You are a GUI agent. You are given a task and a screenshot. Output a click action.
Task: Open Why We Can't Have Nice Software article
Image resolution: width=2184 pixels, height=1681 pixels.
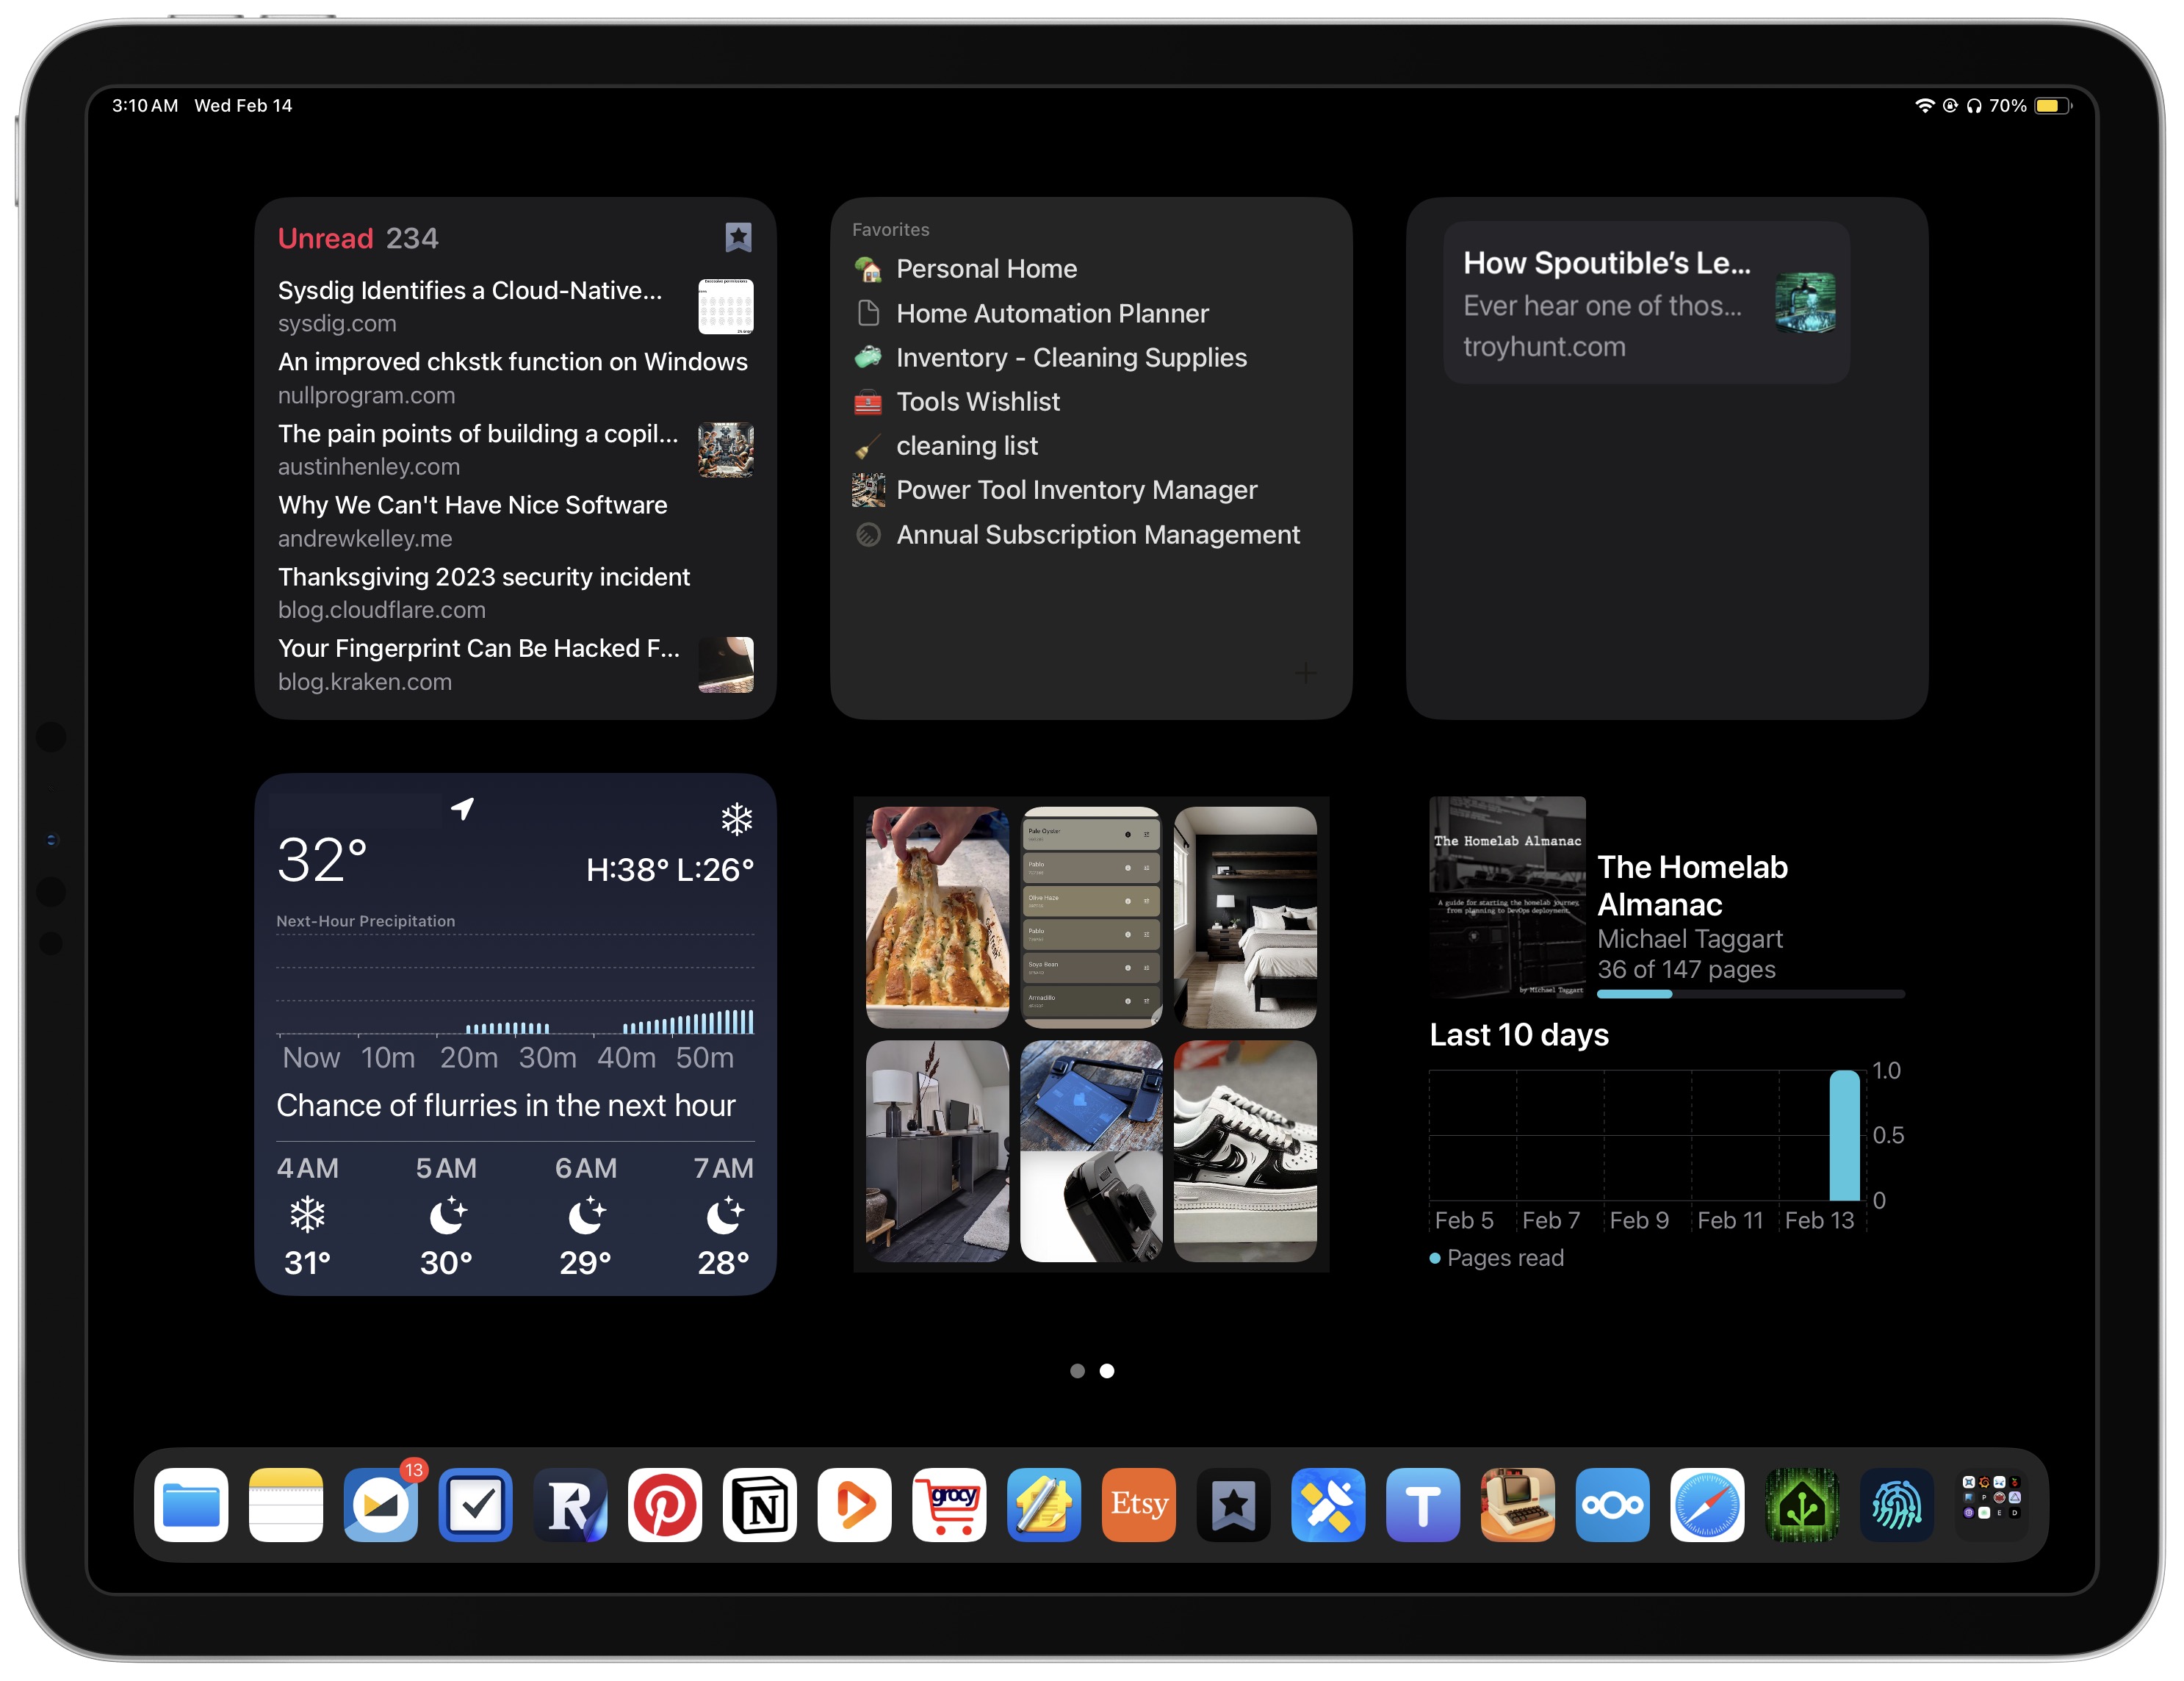pos(472,506)
